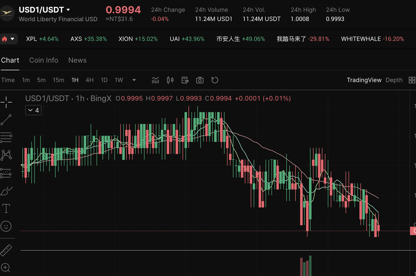Select the Text annotation tool
Image resolution: width=416 pixels, height=276 pixels.
(6, 209)
